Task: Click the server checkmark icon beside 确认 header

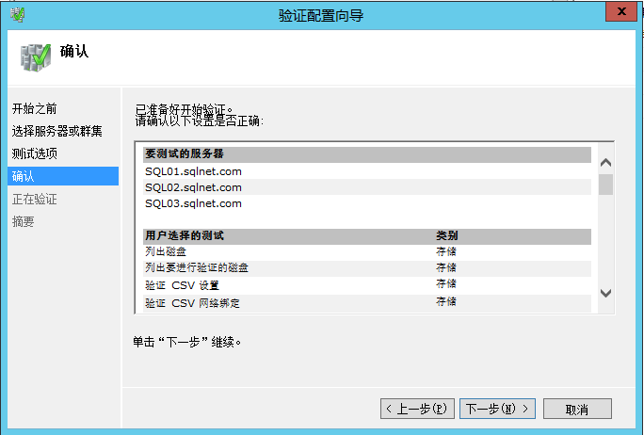Action: tap(36, 57)
